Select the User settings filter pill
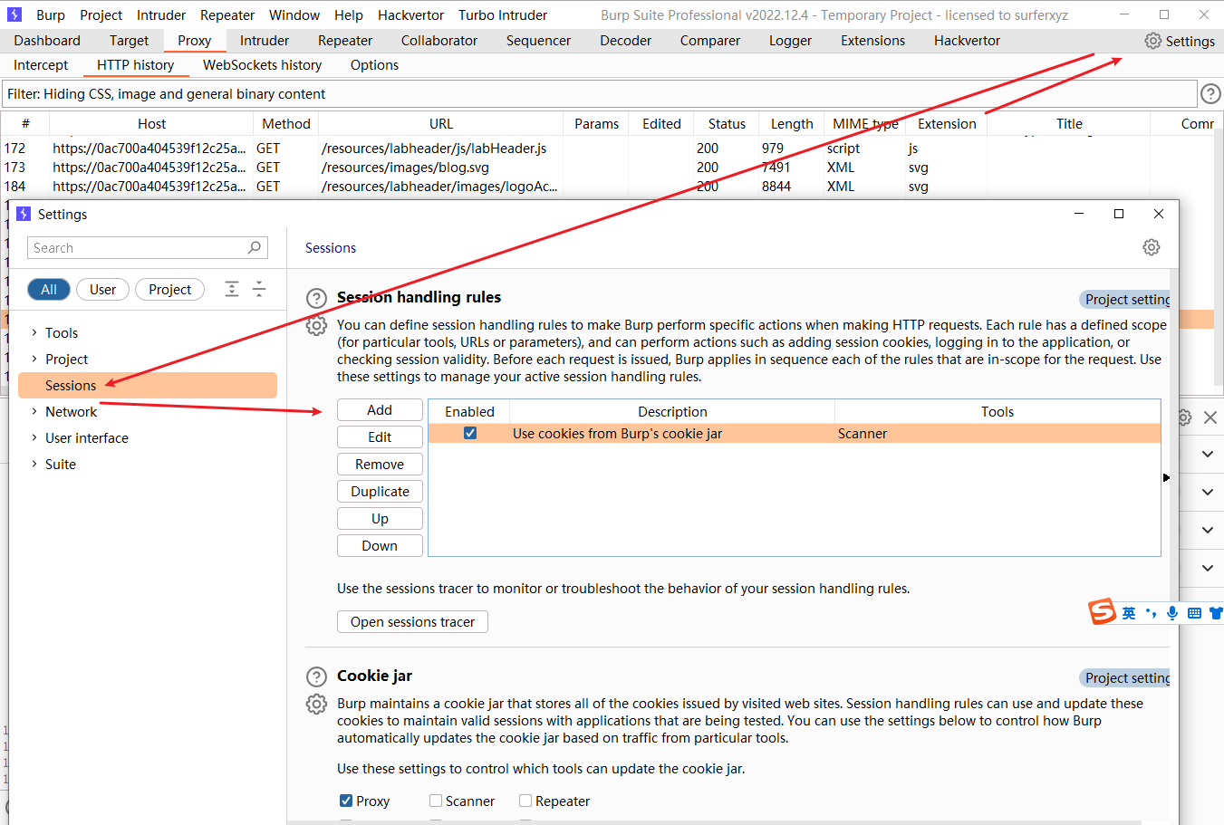Image resolution: width=1224 pixels, height=825 pixels. coord(102,289)
